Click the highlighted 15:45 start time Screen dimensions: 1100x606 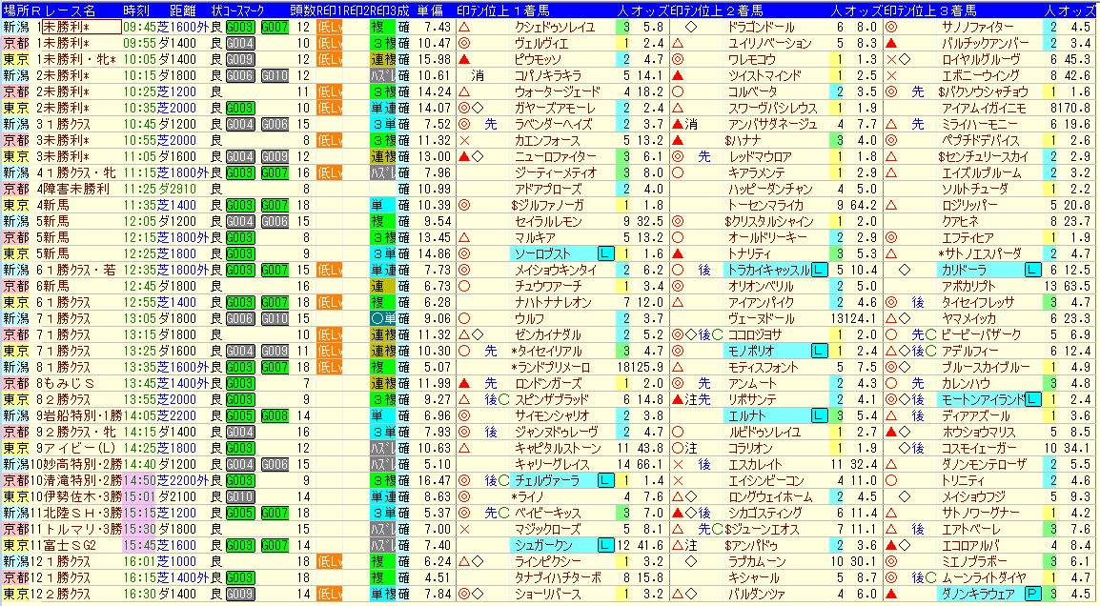point(139,545)
